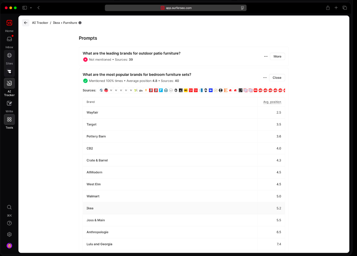This screenshot has height=256, width=357.
Task: Open the AI Tracker sidebar icon
Action: 9,83
